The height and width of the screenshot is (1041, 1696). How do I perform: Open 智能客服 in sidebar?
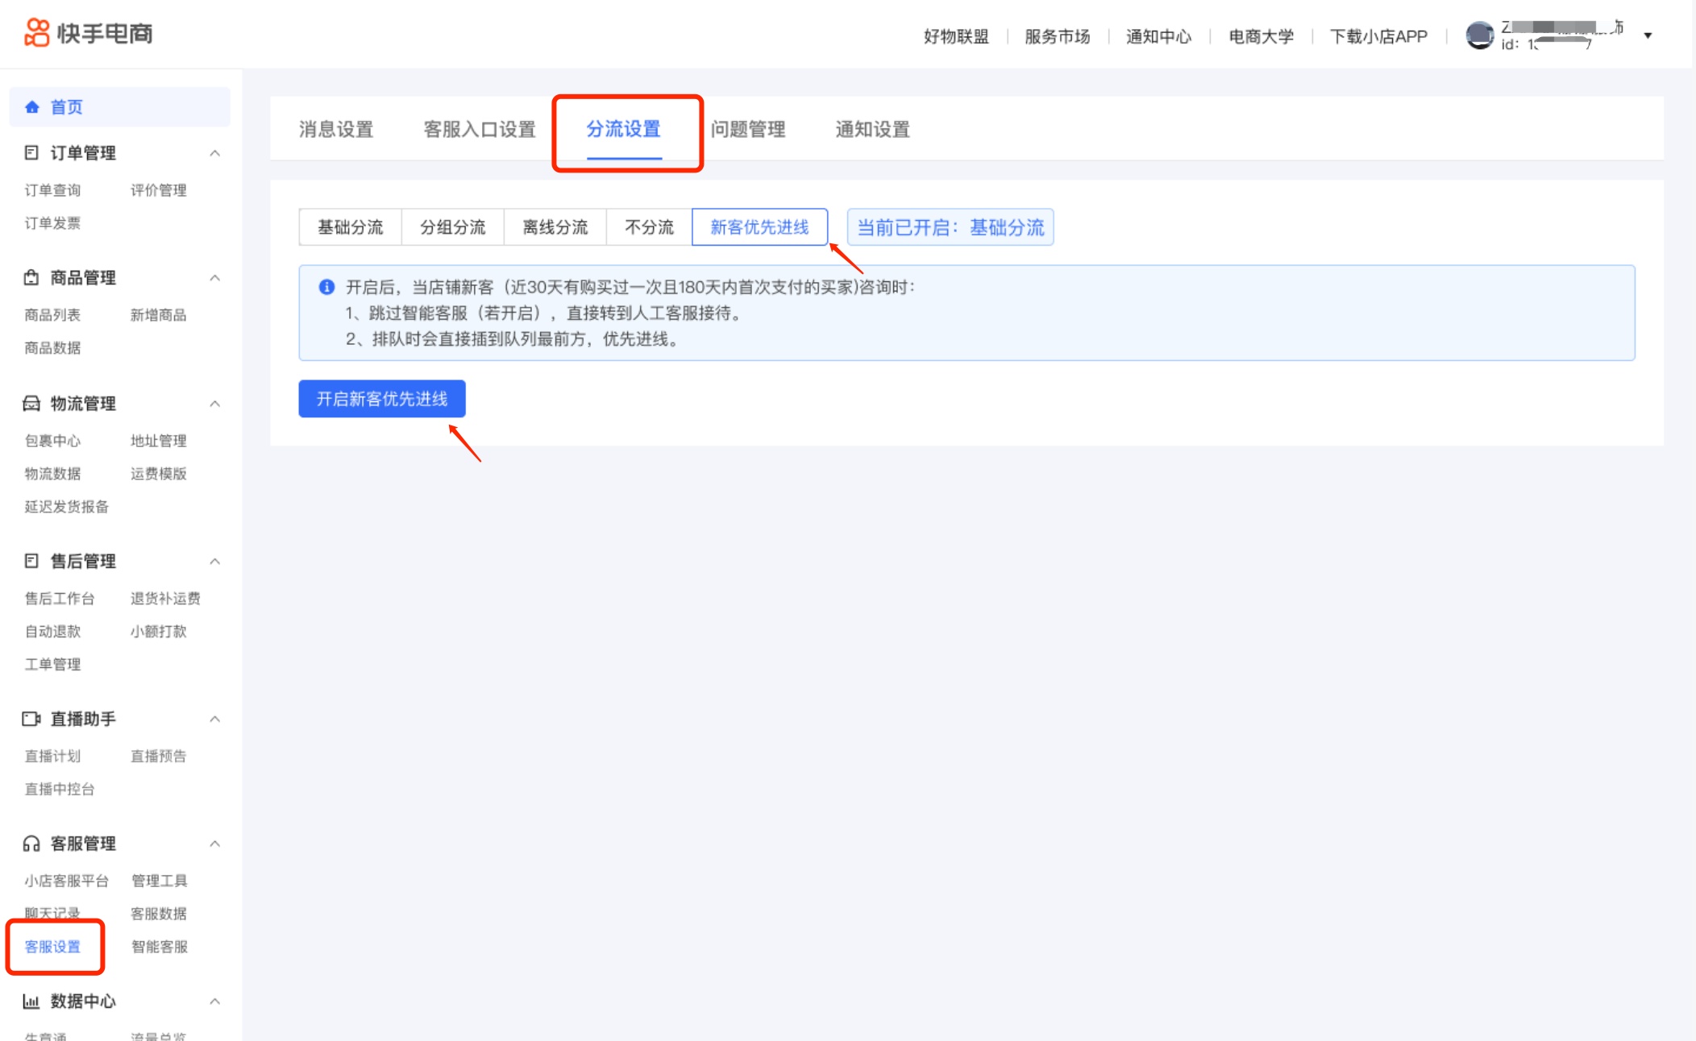[160, 947]
